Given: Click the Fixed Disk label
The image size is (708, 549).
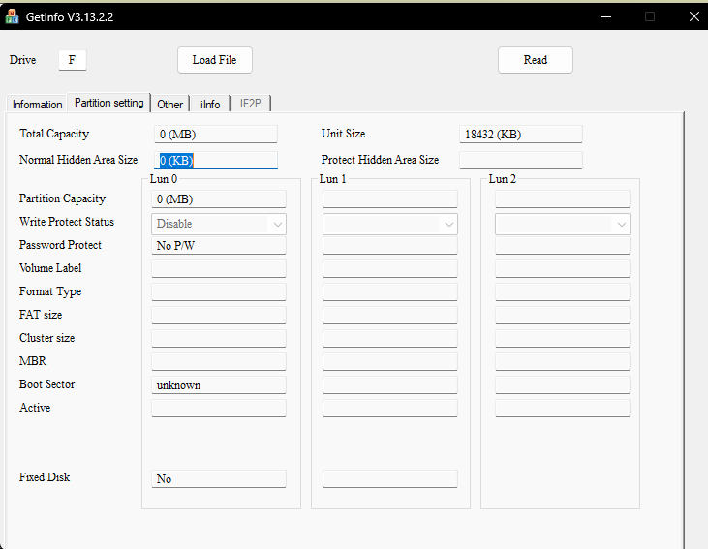Looking at the screenshot, I should [45, 477].
